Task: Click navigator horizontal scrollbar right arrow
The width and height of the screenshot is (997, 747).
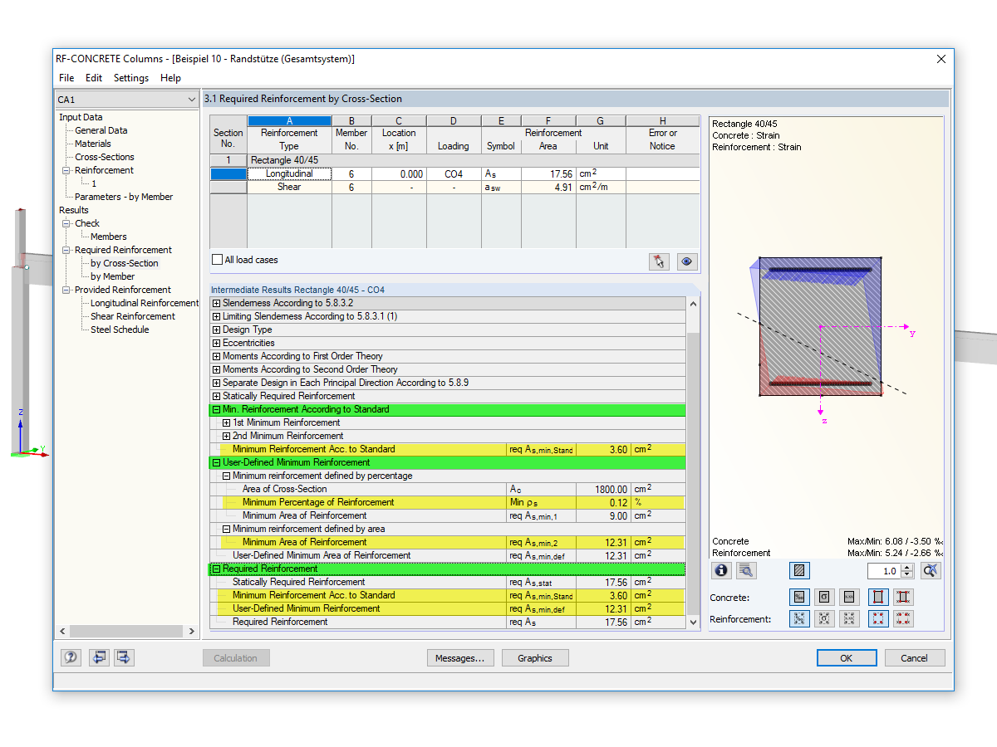Action: pos(190,632)
